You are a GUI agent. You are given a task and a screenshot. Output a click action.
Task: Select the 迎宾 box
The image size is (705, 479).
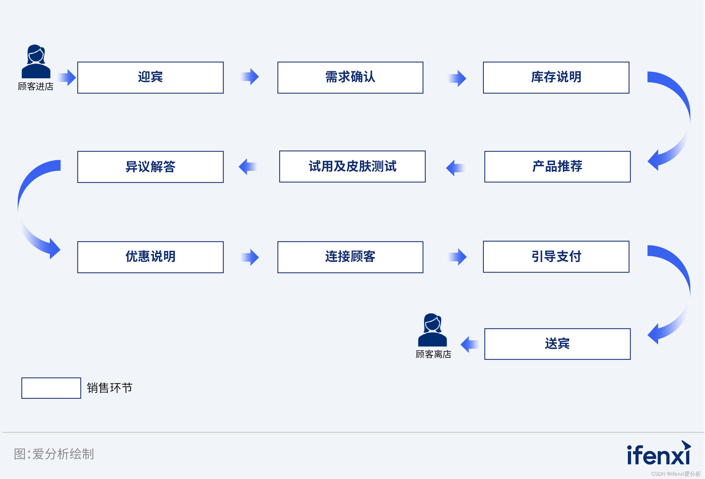click(x=150, y=78)
